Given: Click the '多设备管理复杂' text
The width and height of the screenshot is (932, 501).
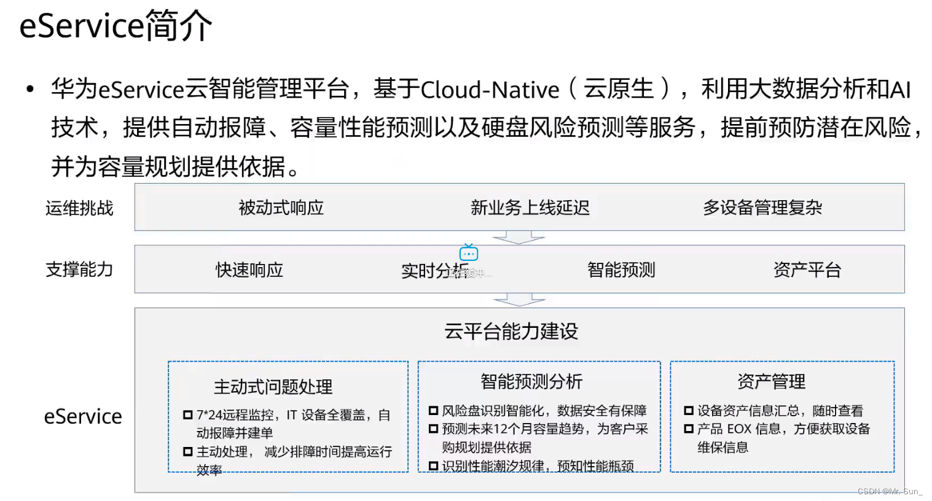Looking at the screenshot, I should (x=762, y=208).
